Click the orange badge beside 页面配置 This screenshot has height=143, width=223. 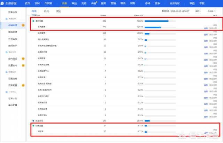23,85
